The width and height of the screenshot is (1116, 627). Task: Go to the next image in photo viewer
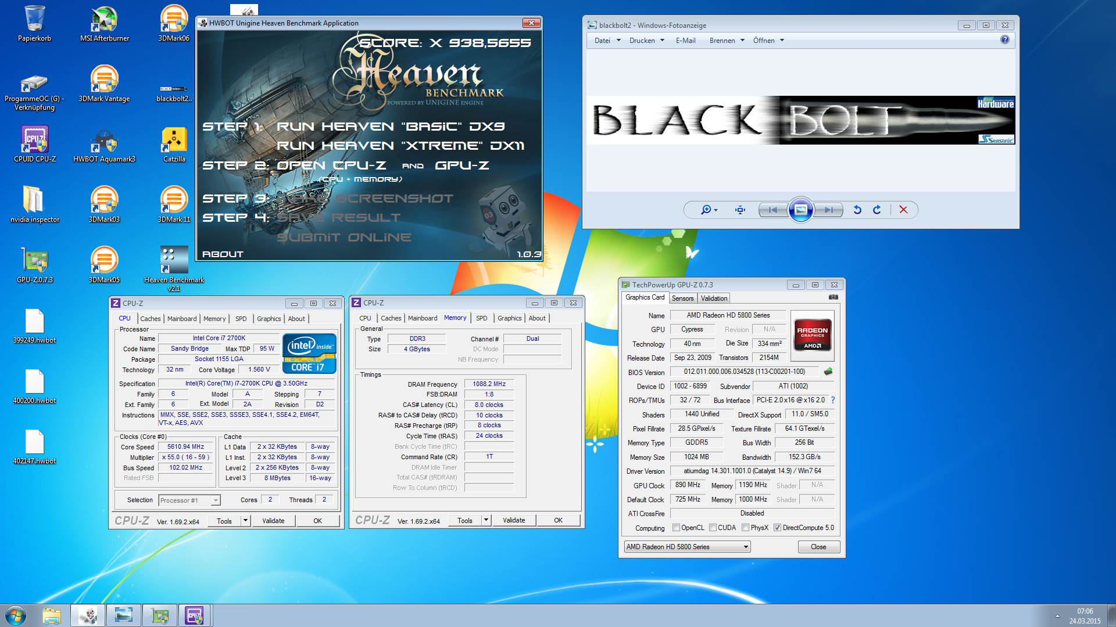[828, 210]
